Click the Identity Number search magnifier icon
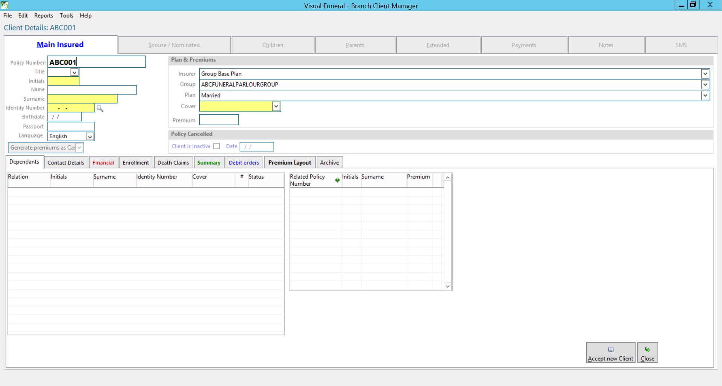Screen dimensions: 722x386 pyautogui.click(x=100, y=108)
